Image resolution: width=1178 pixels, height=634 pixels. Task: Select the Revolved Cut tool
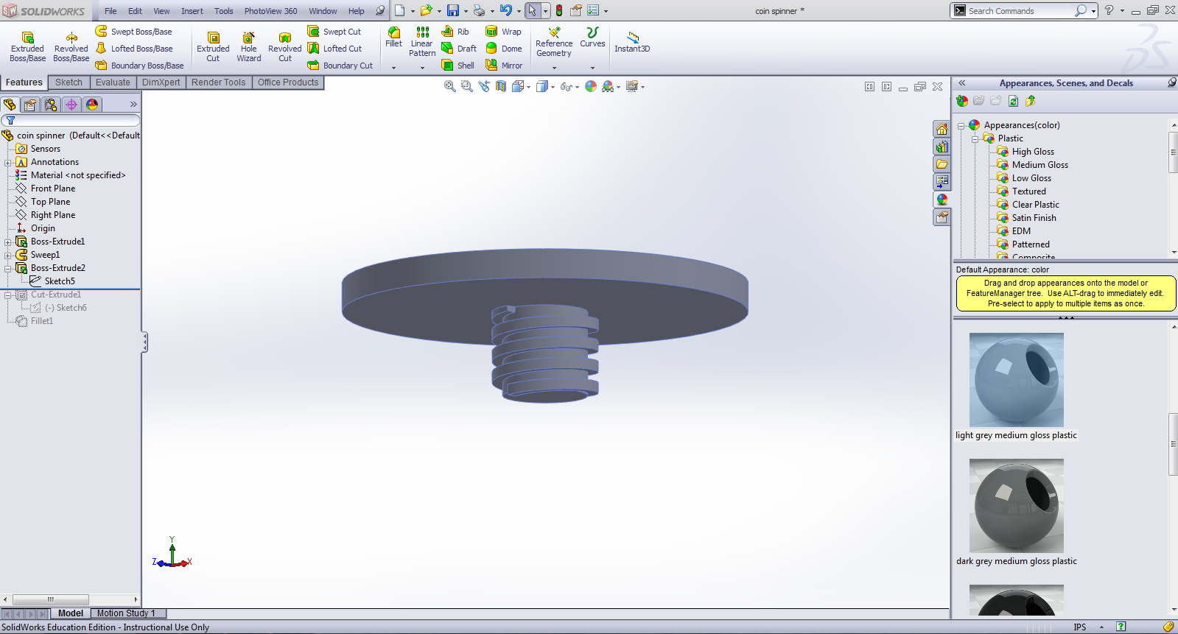click(x=285, y=47)
